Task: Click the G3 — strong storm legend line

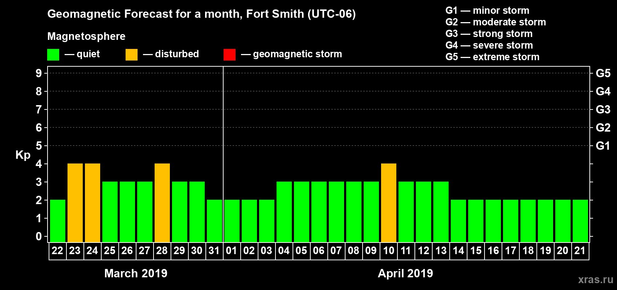Action: coord(489,34)
